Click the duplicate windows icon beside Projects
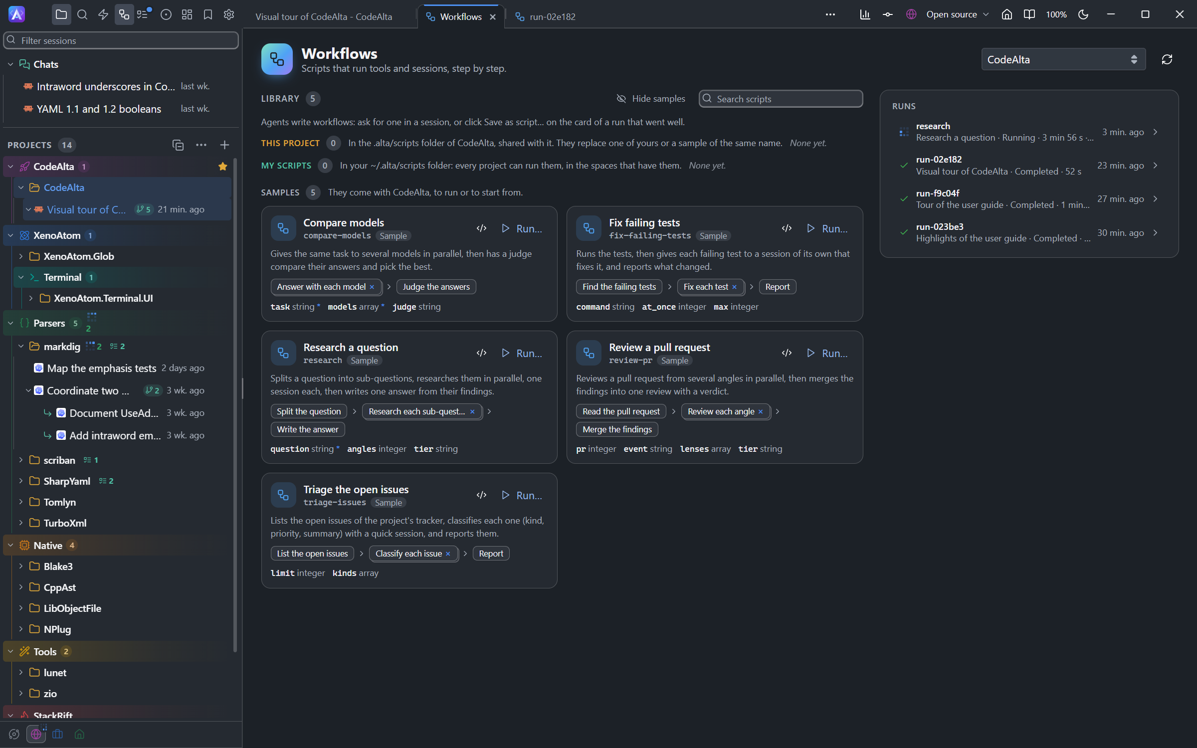 [x=178, y=145]
